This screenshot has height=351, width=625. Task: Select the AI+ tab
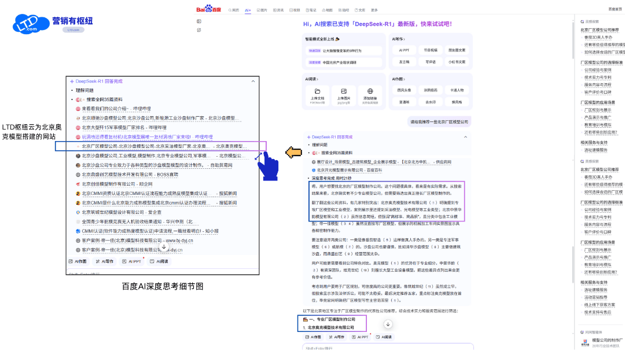pyautogui.click(x=248, y=10)
